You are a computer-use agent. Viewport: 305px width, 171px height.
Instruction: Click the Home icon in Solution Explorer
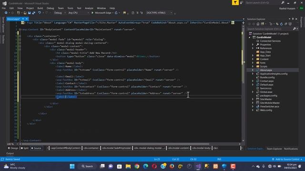tap(258, 24)
